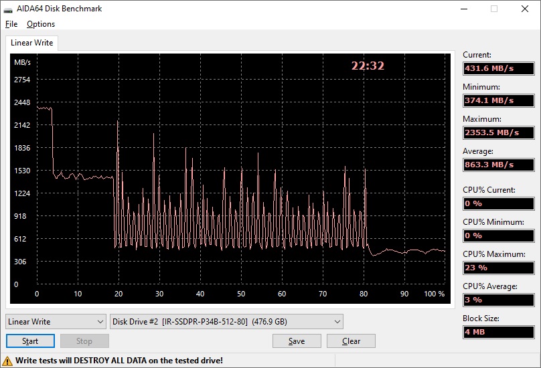Open the Options menu
Image resolution: width=541 pixels, height=368 pixels.
[x=41, y=24]
